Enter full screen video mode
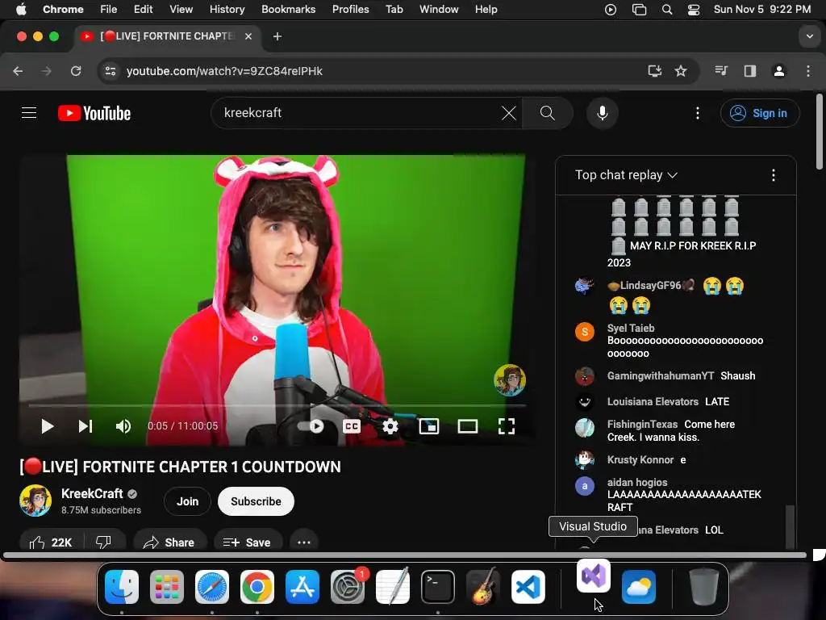Viewport: 826px width, 620px height. (507, 426)
